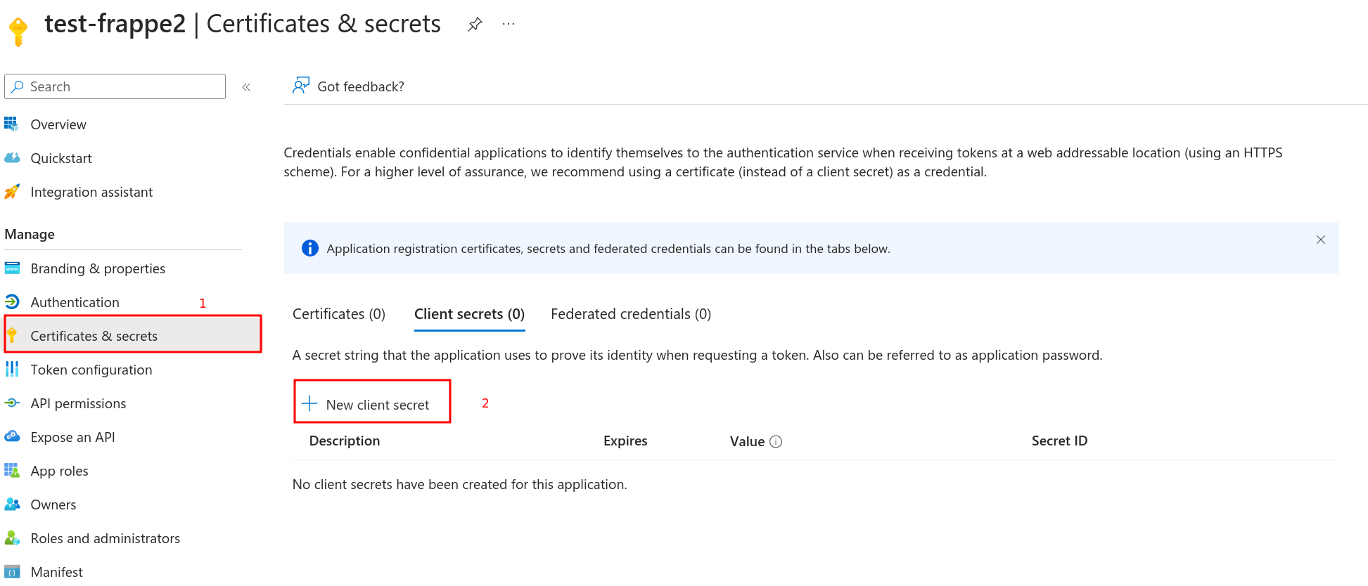Open Branding & properties
Image resolution: width=1368 pixels, height=586 pixels.
[x=98, y=268]
